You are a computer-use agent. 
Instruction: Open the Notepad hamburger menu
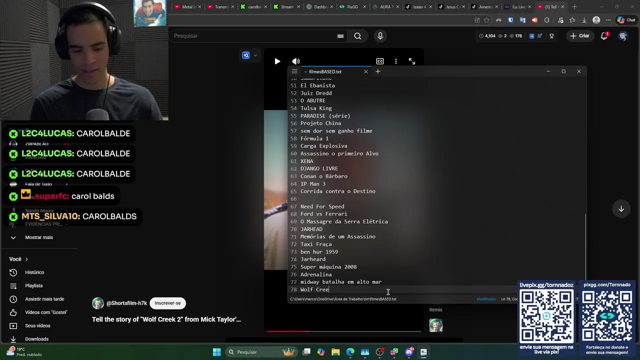tap(294, 71)
